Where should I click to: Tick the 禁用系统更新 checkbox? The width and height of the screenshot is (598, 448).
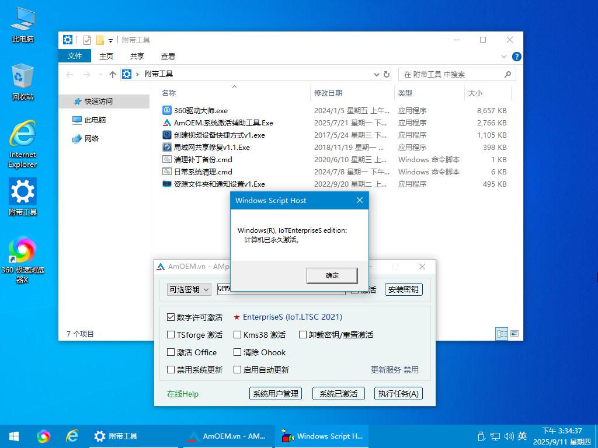point(171,370)
